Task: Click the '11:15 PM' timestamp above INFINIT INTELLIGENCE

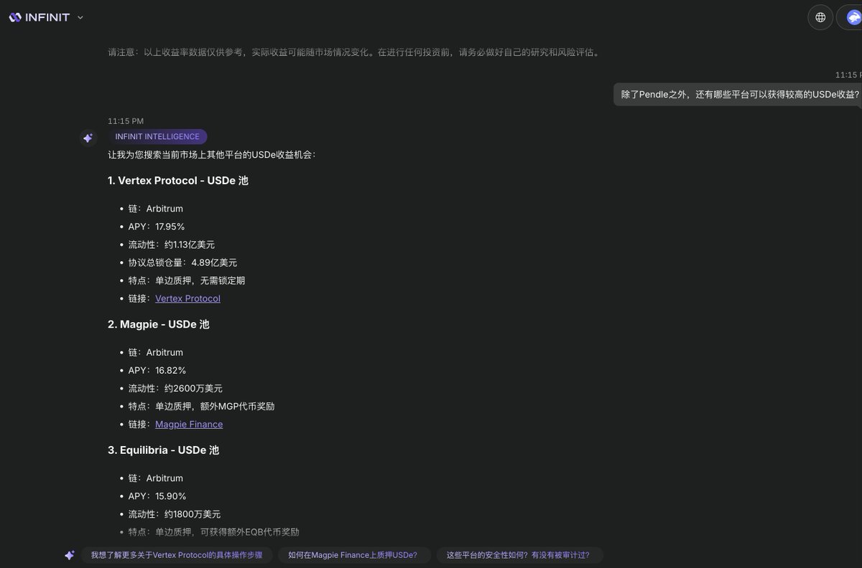Action: click(x=126, y=121)
